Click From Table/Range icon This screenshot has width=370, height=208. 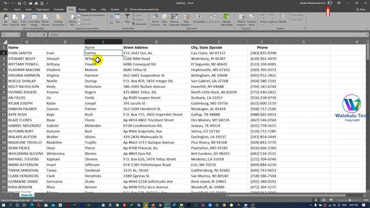coord(34,20)
